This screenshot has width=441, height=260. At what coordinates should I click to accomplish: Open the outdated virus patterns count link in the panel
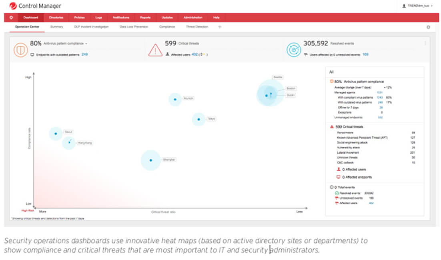click(x=380, y=102)
